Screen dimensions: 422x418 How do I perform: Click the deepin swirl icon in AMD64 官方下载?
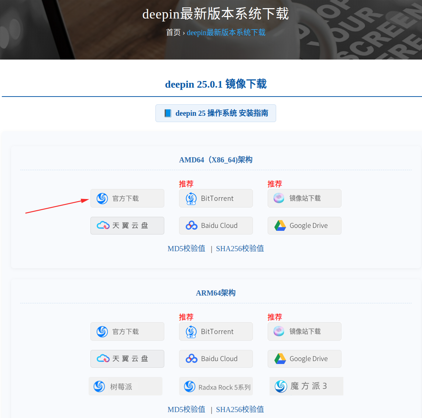pyautogui.click(x=102, y=199)
